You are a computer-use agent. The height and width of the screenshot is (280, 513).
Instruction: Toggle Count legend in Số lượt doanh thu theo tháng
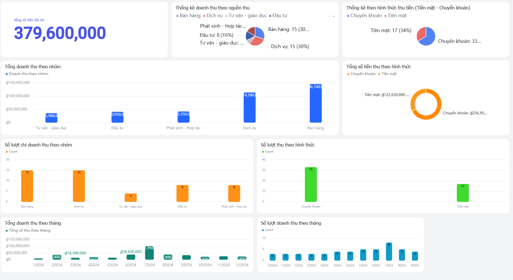(x=268, y=230)
